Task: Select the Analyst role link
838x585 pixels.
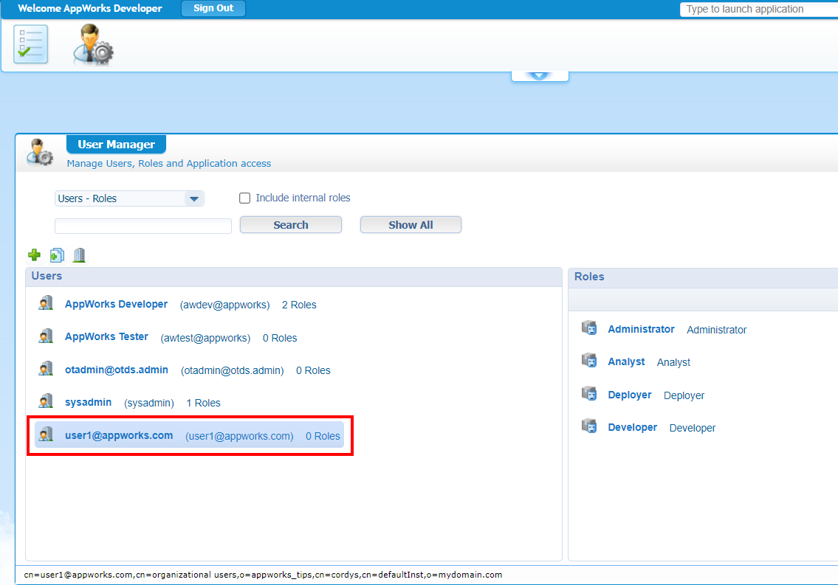Action: click(x=626, y=361)
